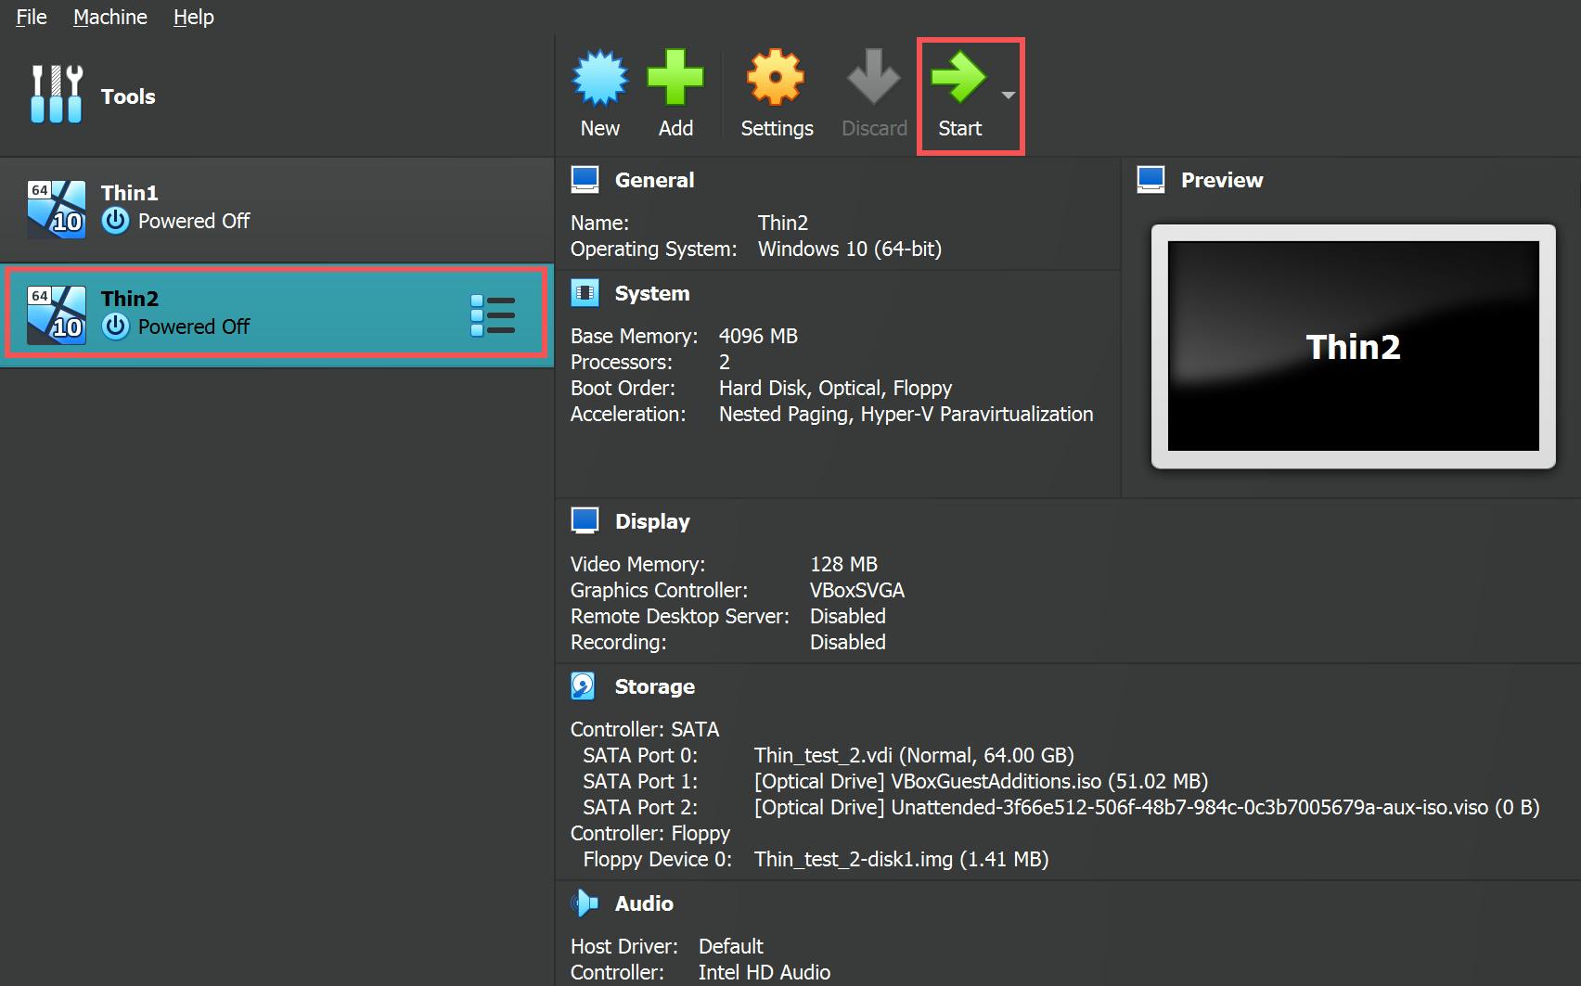The height and width of the screenshot is (986, 1581).
Task: Open the Machine menu
Action: tap(110, 17)
